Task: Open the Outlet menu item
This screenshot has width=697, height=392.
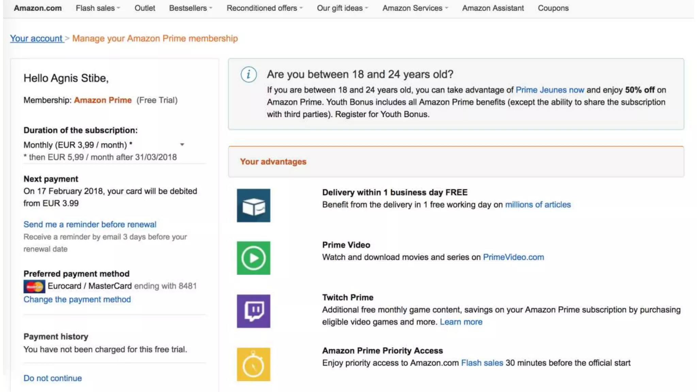Action: (x=145, y=8)
